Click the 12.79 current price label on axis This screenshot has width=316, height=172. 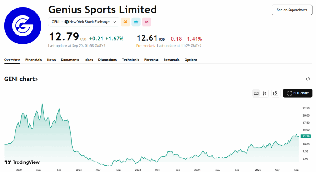[306, 136]
